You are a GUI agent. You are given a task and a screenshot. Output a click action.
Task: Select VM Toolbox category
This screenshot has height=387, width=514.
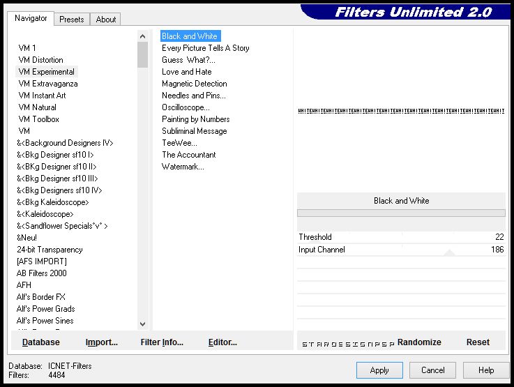pyautogui.click(x=38, y=119)
